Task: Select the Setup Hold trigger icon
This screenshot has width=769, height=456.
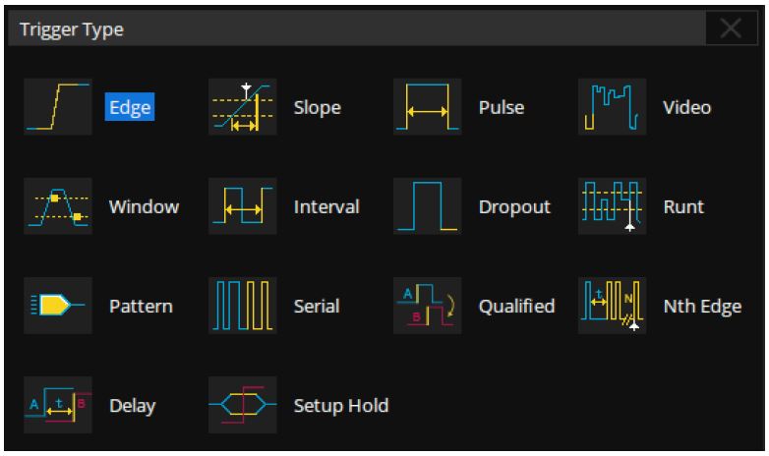Action: coord(243,405)
